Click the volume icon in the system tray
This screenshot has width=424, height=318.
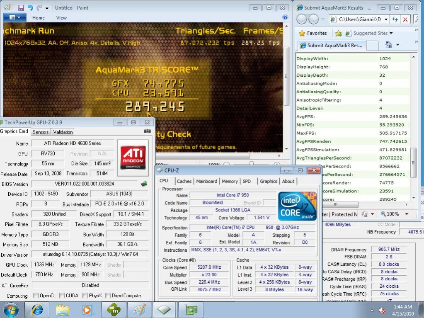tap(382, 310)
